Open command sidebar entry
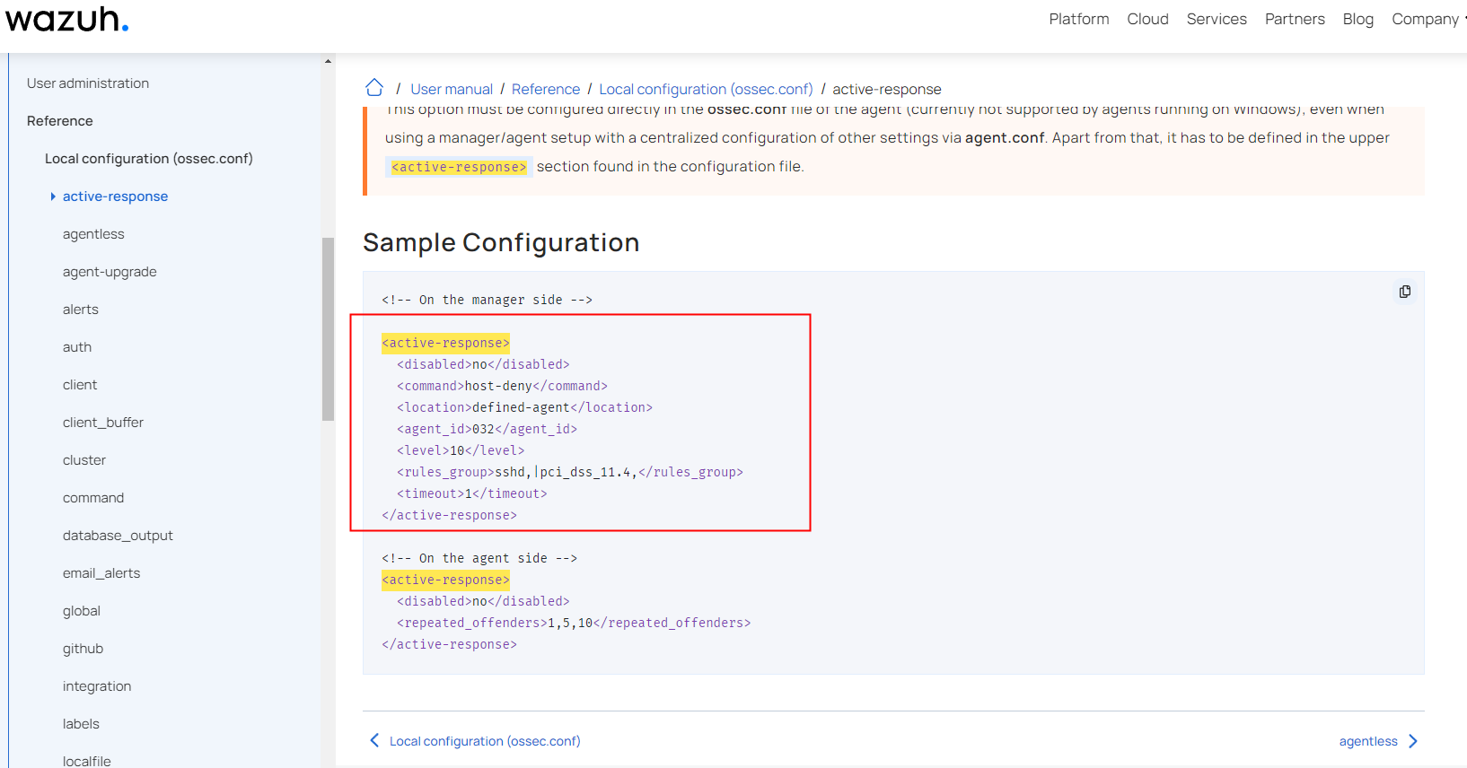This screenshot has height=768, width=1467. (x=93, y=498)
